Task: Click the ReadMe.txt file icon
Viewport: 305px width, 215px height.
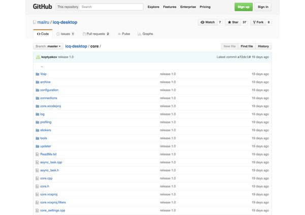Action: (x=37, y=155)
